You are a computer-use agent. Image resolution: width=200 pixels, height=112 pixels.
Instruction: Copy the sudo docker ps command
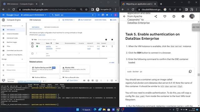190,72
